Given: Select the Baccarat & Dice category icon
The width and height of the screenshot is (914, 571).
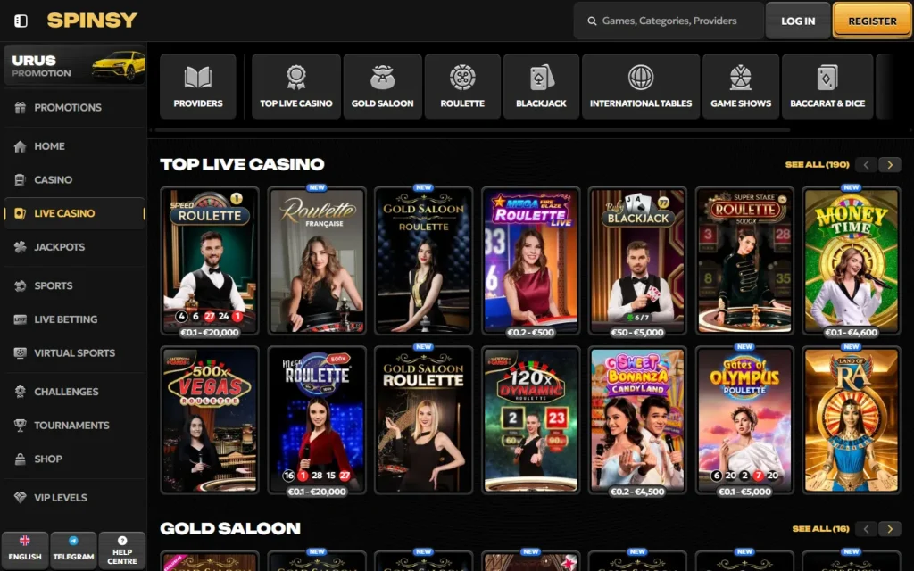Looking at the screenshot, I should 827,77.
